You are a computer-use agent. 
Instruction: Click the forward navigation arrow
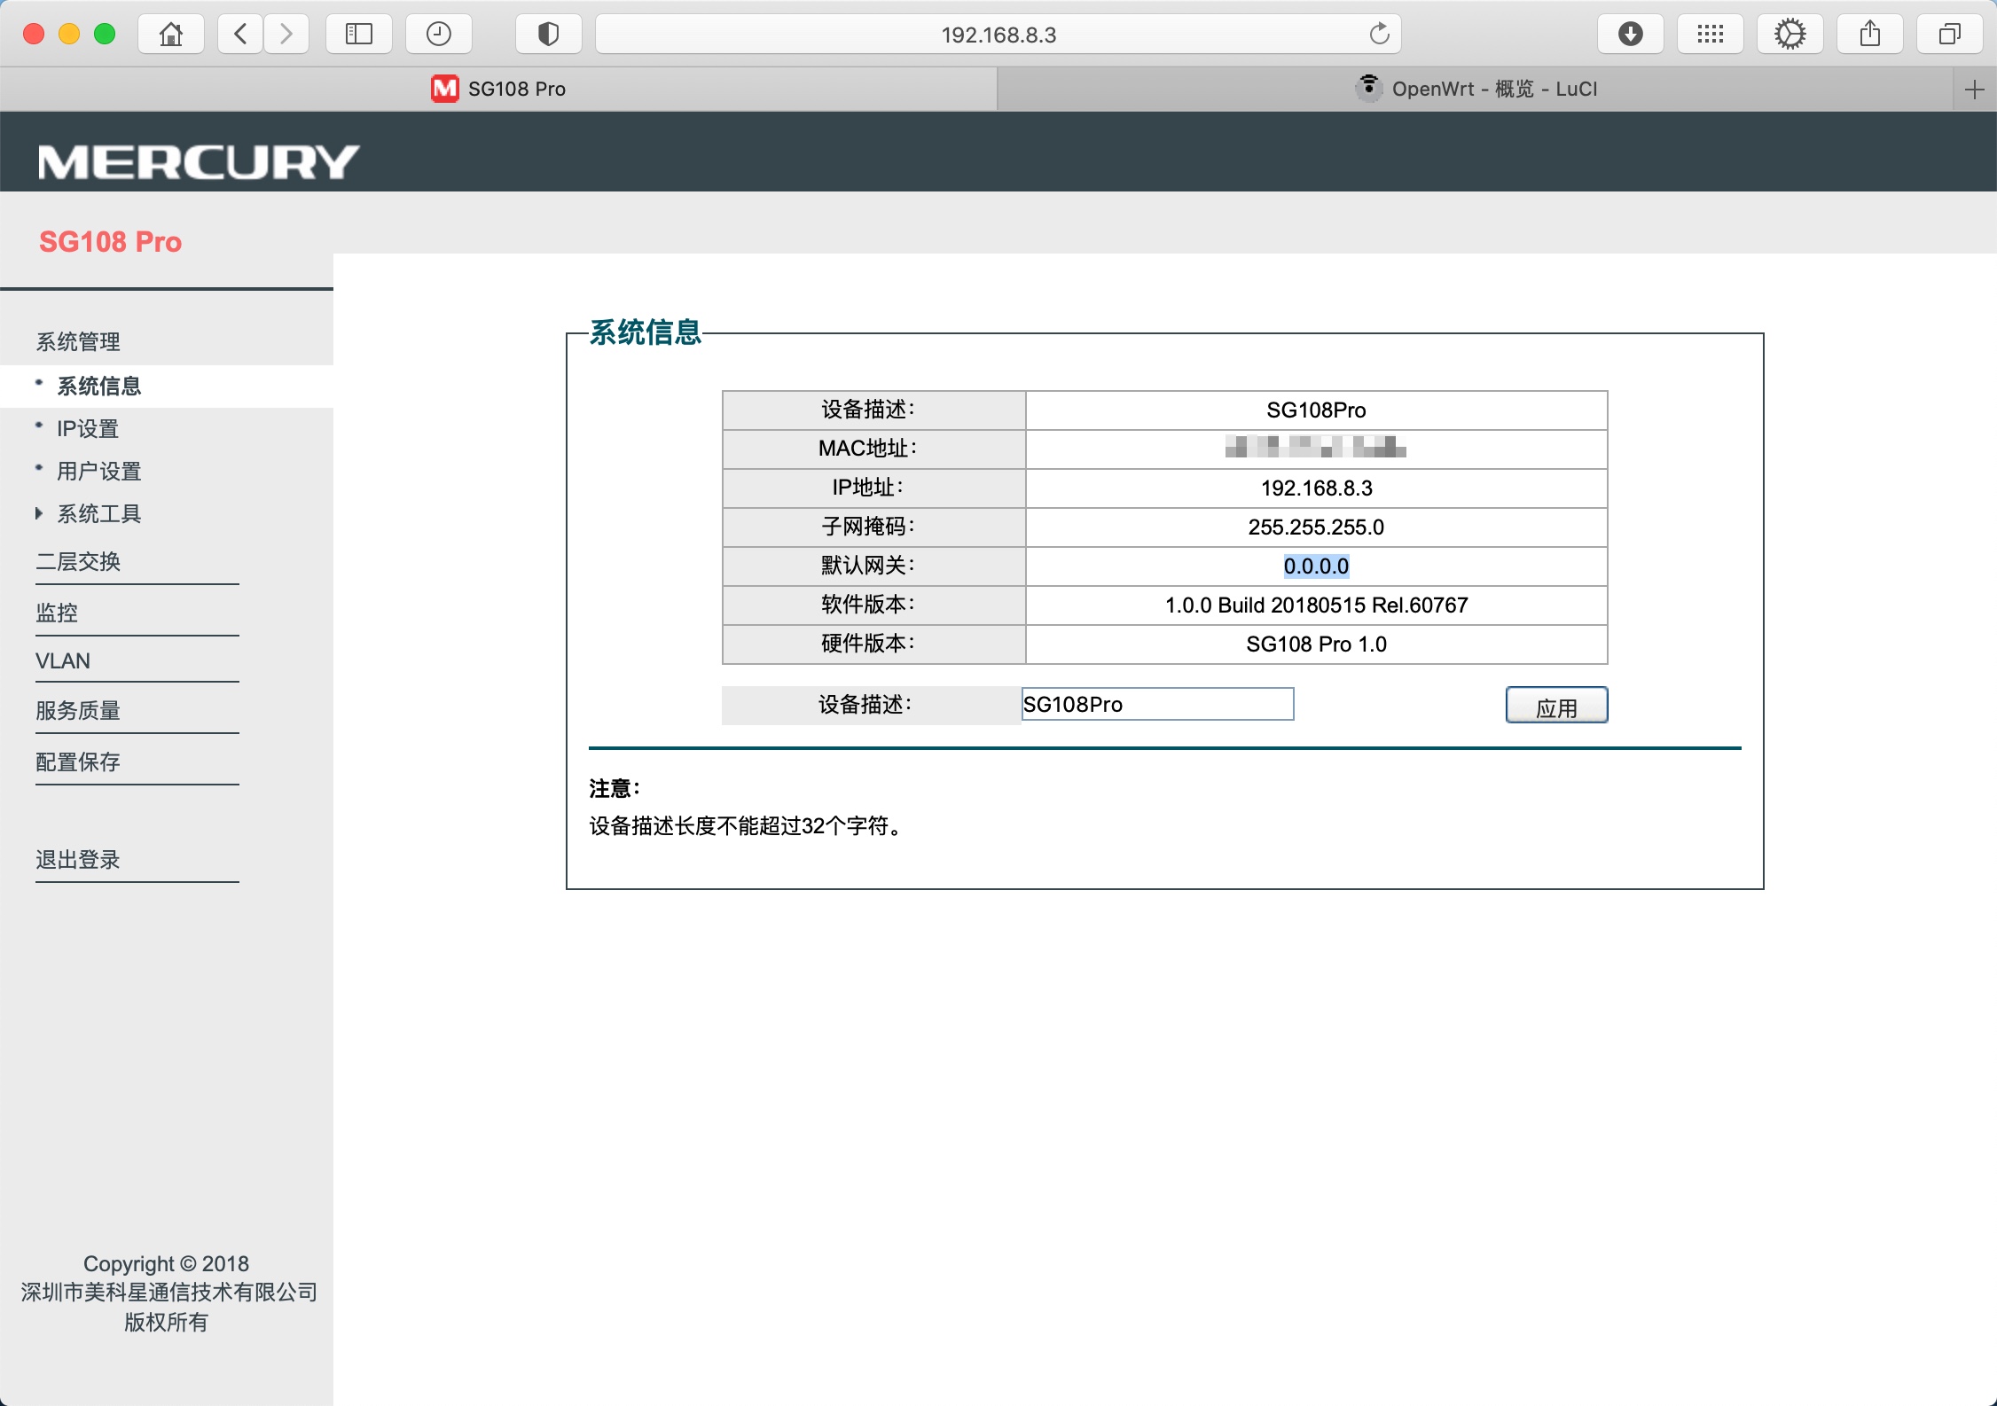click(x=286, y=34)
